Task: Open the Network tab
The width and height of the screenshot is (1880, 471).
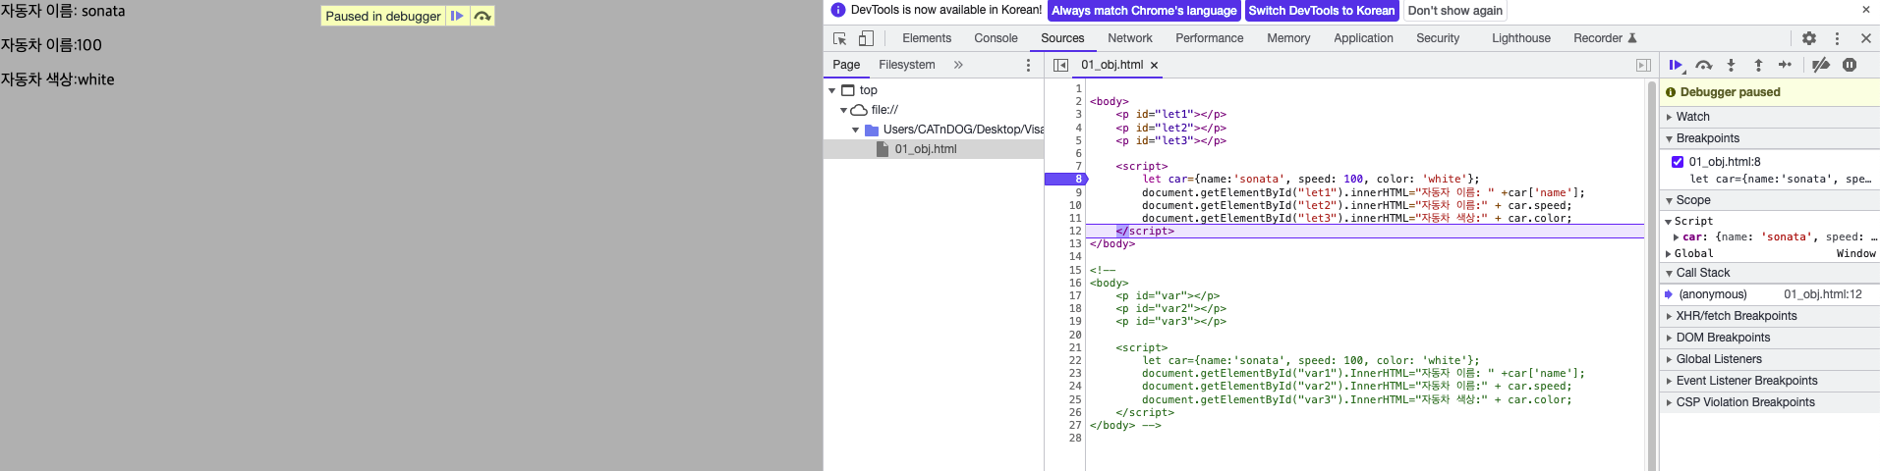Action: point(1130,38)
